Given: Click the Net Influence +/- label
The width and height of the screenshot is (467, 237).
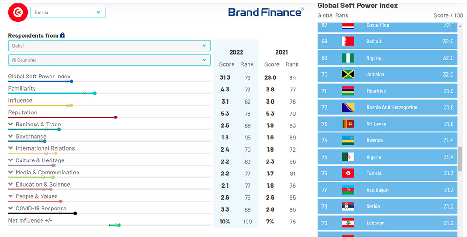Looking at the screenshot, I should [x=30, y=220].
